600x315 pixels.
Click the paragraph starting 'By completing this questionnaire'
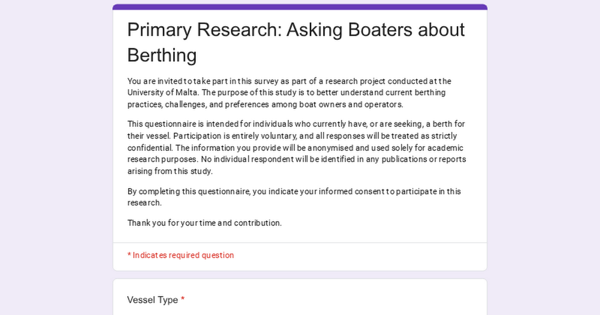tap(294, 197)
